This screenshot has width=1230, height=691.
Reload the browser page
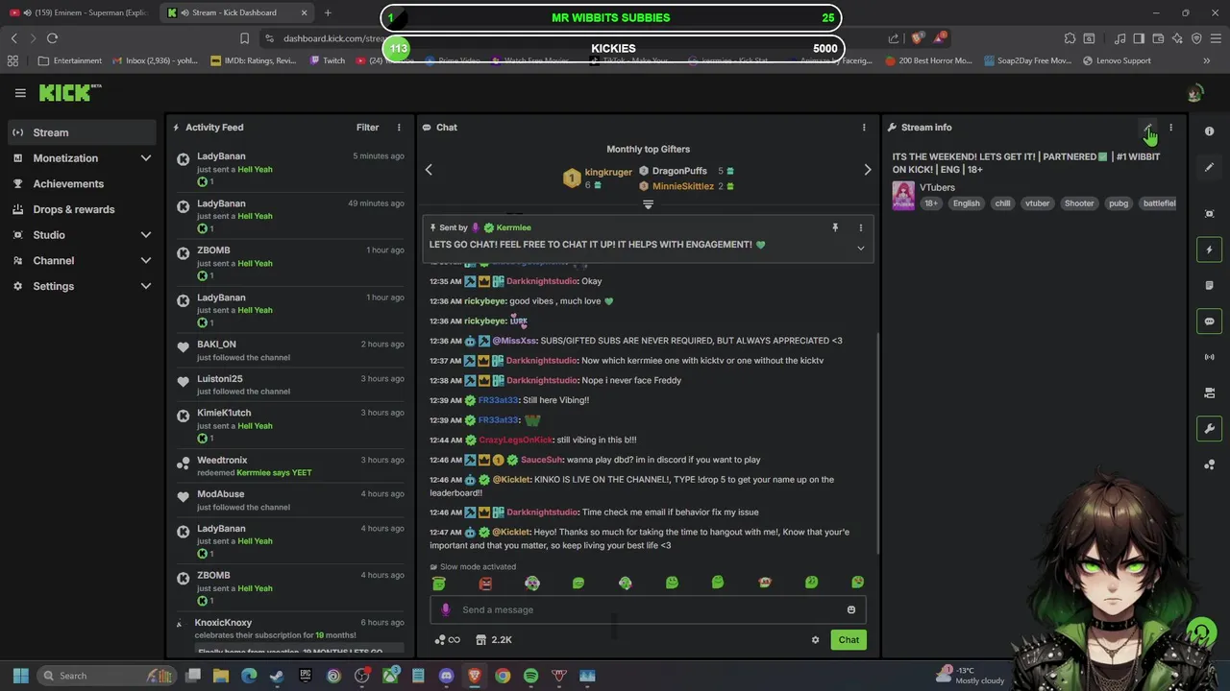[52, 38]
